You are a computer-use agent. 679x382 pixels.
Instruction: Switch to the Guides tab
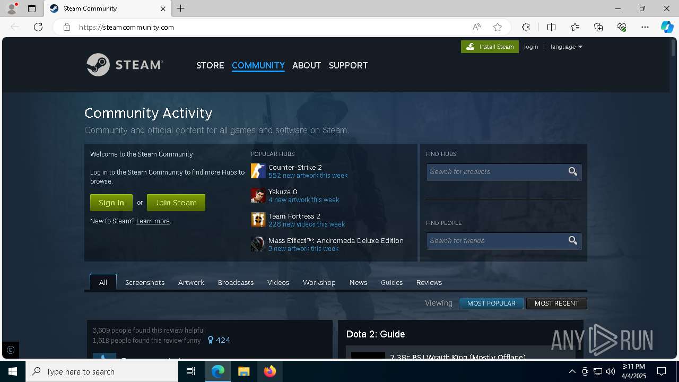[x=391, y=282]
